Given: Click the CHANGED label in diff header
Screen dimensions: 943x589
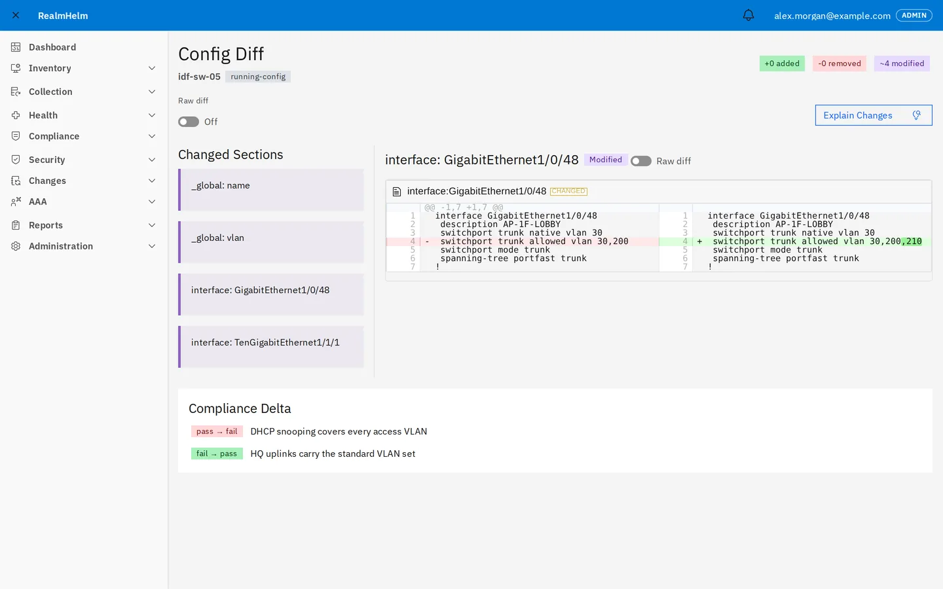Looking at the screenshot, I should (568, 191).
